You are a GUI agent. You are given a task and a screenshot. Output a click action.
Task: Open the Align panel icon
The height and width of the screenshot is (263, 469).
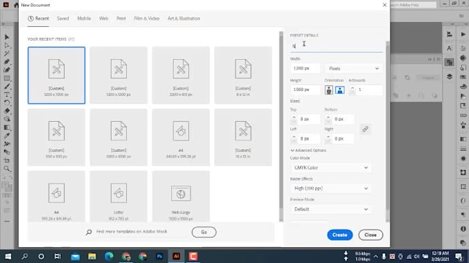click(x=449, y=34)
